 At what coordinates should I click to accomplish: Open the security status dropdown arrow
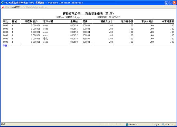pos(159,124)
